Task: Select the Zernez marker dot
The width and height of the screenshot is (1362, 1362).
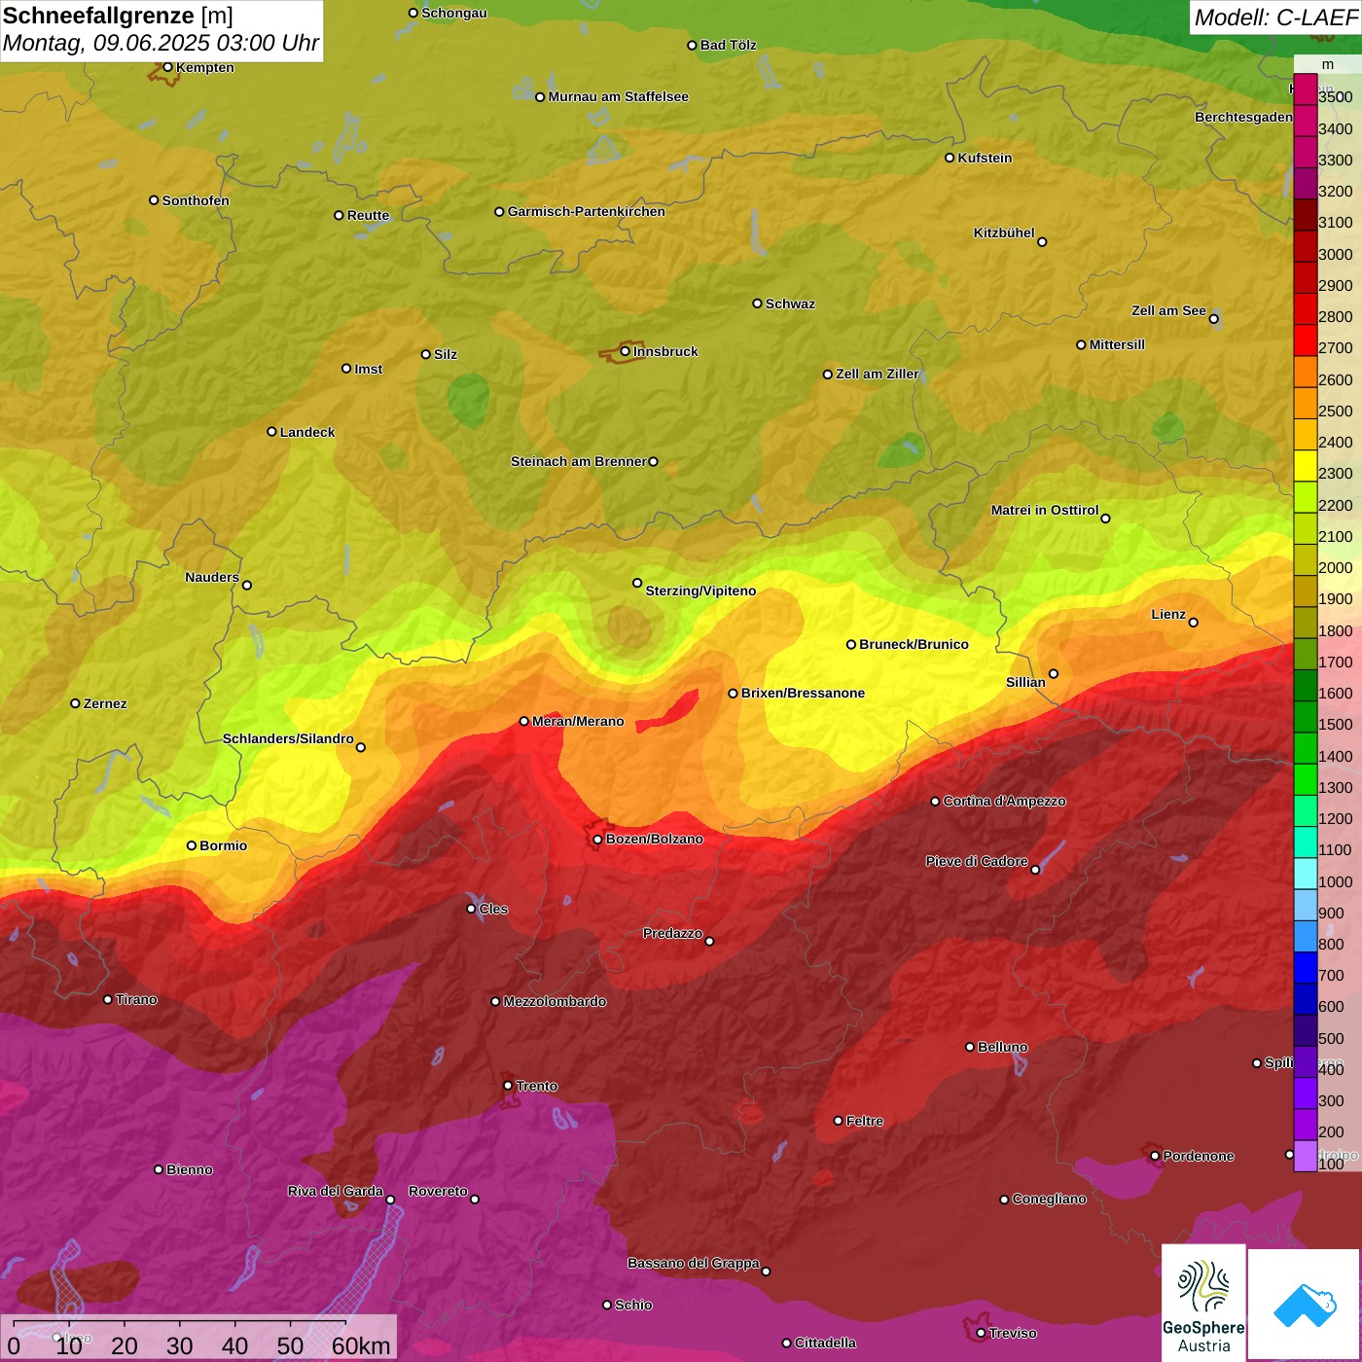Action: [75, 703]
